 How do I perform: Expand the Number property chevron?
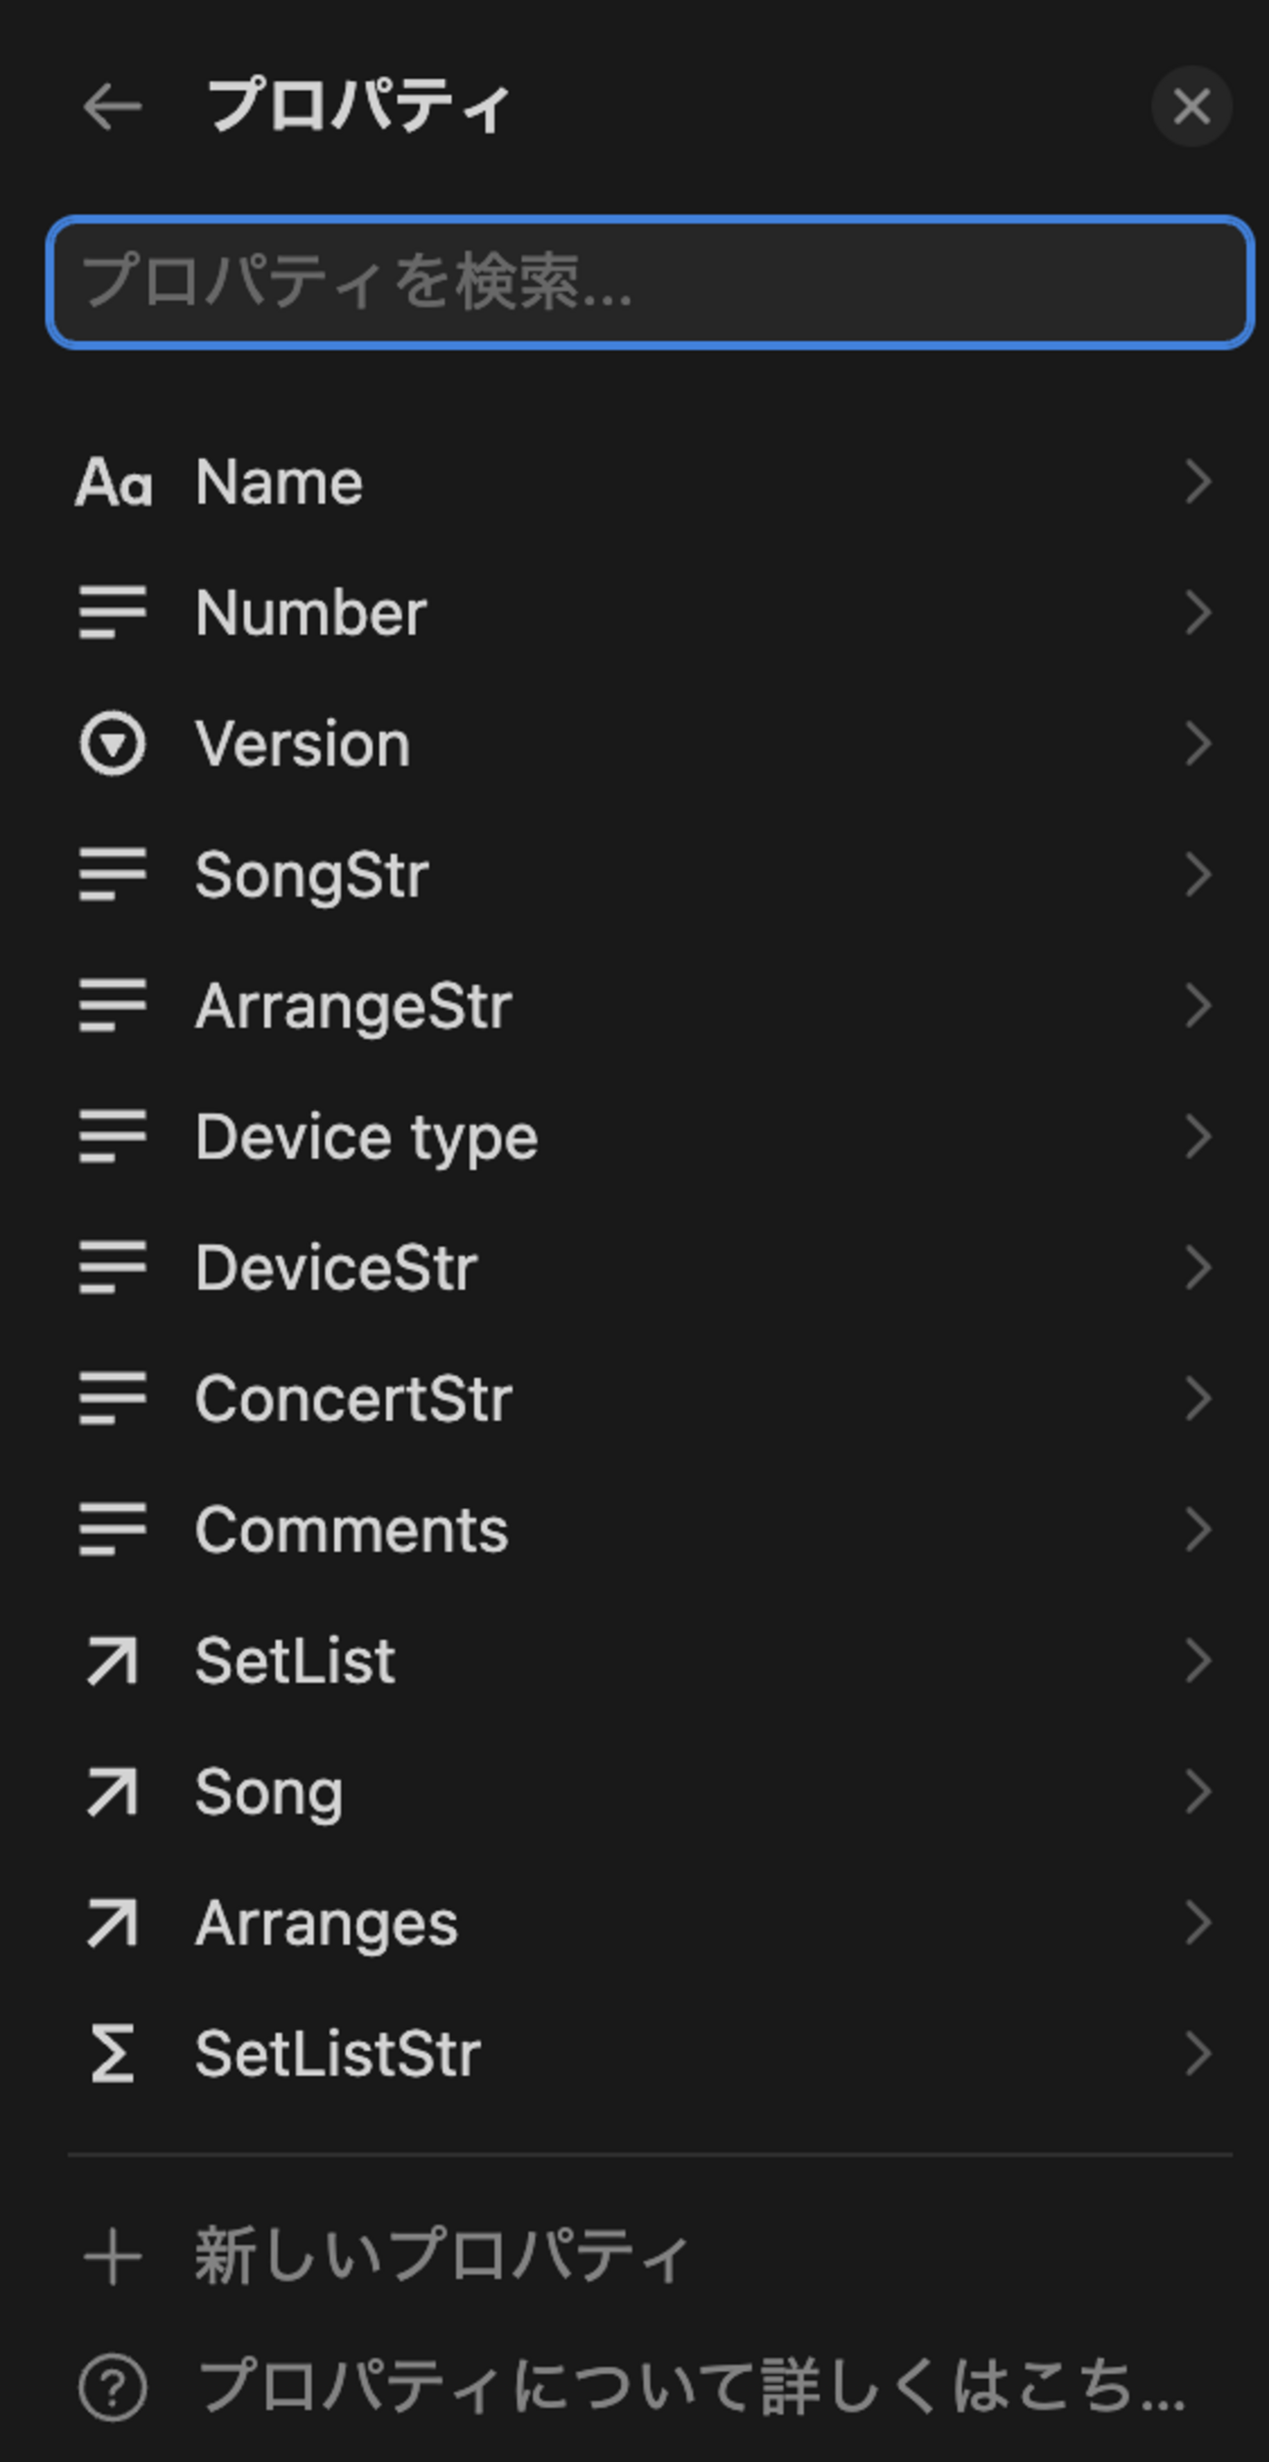(1198, 613)
